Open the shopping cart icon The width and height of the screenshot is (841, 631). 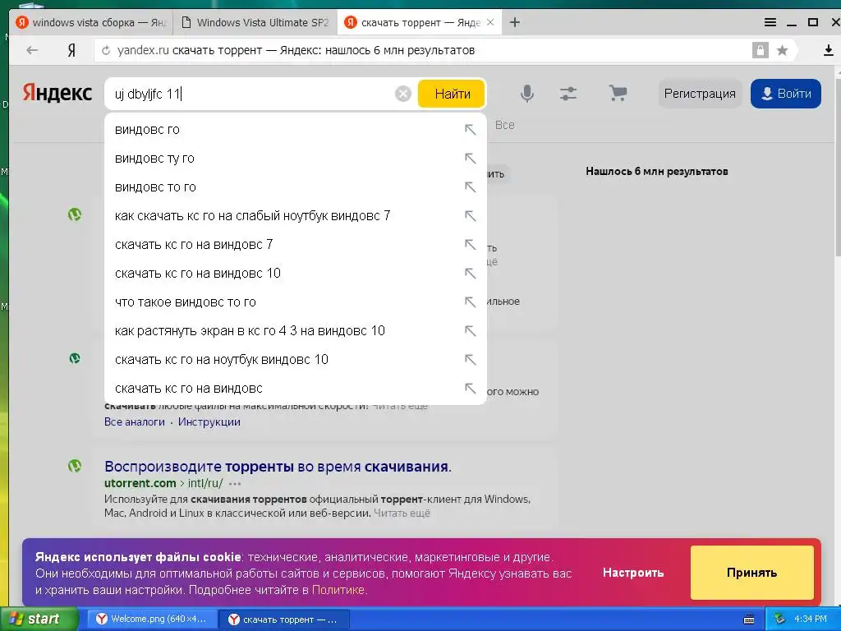coord(618,94)
